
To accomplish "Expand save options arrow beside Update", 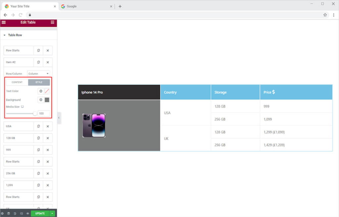I will tap(52, 214).
